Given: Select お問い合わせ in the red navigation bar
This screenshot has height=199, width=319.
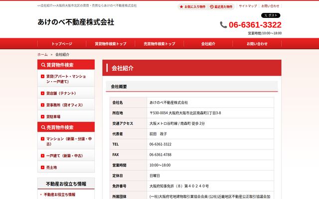Looking at the screenshot, I should coord(257,44).
